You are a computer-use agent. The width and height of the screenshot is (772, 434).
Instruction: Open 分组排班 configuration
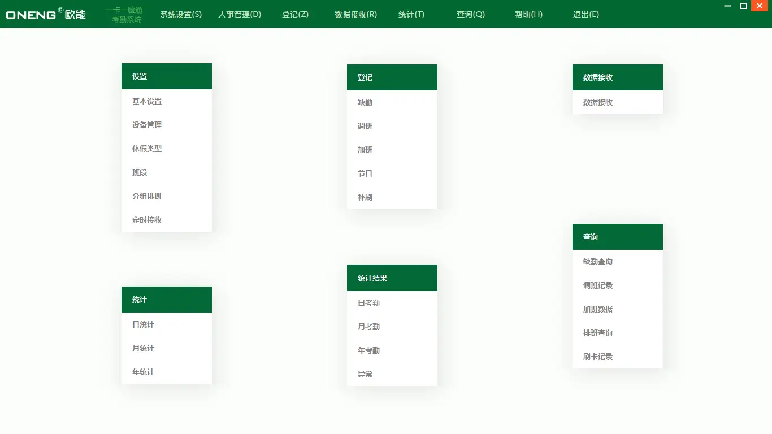pos(147,196)
